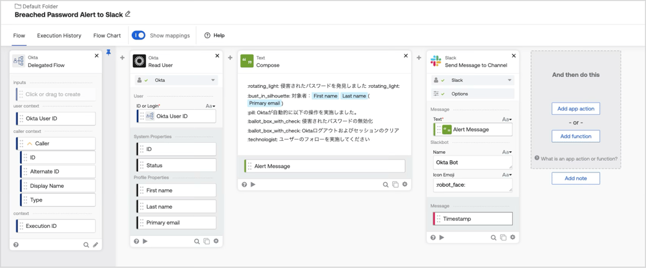Click the Alert Message output in Compose card
Viewport: 646px width, 268px height.
[x=325, y=166]
